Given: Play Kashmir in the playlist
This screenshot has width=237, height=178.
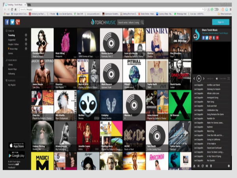Looking at the screenshot, I should pyautogui.click(x=210, y=127).
